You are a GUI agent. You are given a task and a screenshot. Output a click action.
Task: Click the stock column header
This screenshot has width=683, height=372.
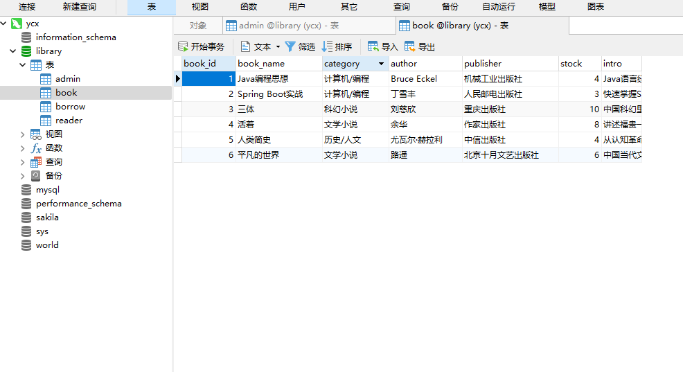tap(580, 64)
